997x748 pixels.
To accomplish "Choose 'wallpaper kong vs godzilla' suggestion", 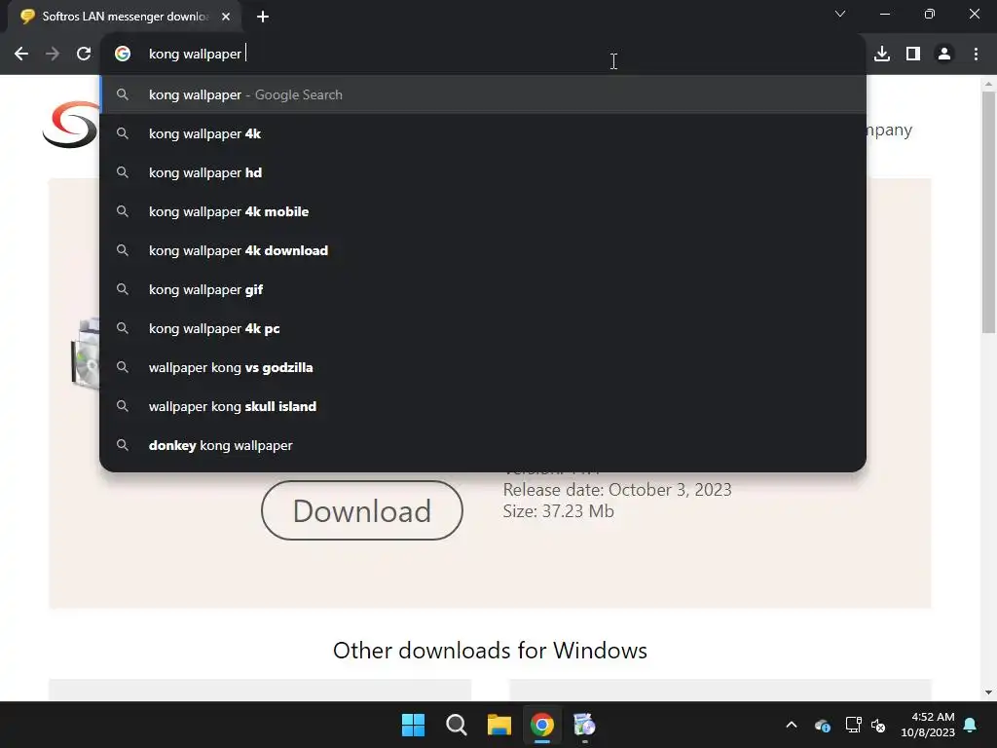I will click(x=483, y=367).
